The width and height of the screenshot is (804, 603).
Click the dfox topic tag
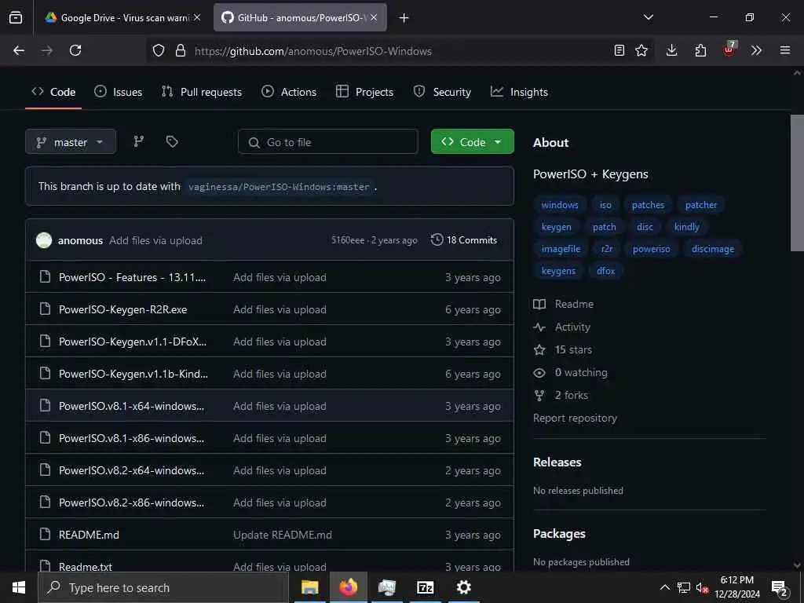(605, 271)
